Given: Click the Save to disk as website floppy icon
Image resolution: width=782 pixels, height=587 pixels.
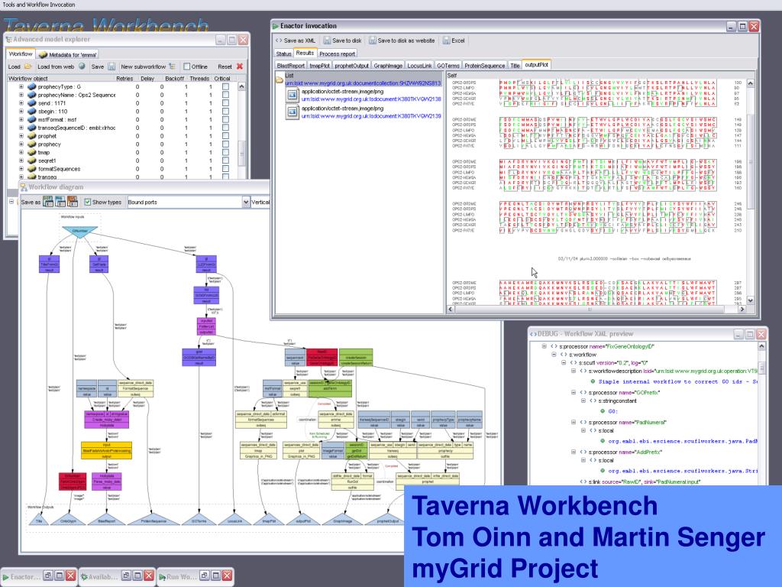Looking at the screenshot, I should pos(373,41).
